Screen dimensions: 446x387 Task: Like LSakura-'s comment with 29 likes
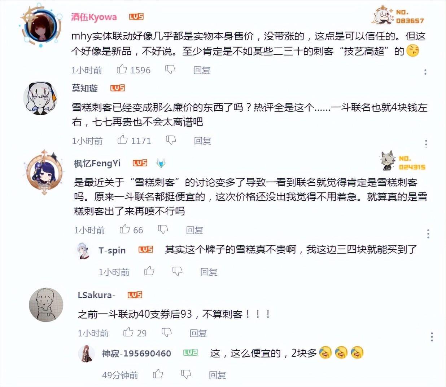[x=128, y=332]
